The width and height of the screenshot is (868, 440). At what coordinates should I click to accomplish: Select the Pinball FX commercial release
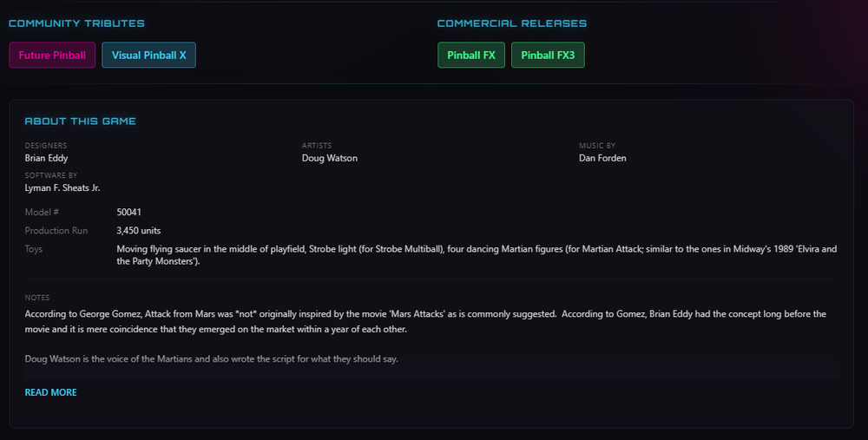point(471,55)
